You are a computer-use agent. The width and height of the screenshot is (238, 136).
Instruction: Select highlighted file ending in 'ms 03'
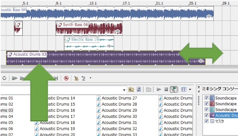pyautogui.click(x=7, y=110)
